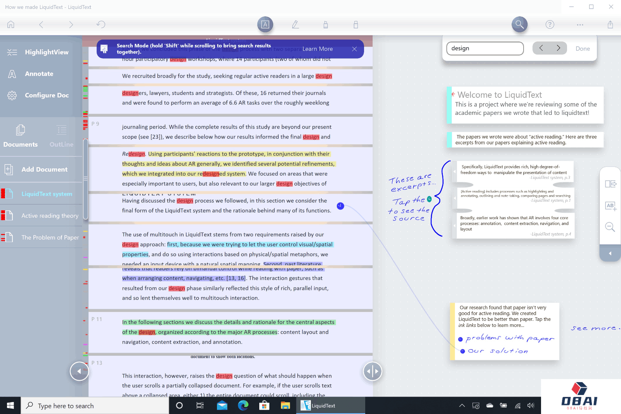Select the text annotation tool in the toolbar
621x414 pixels.
click(265, 24)
